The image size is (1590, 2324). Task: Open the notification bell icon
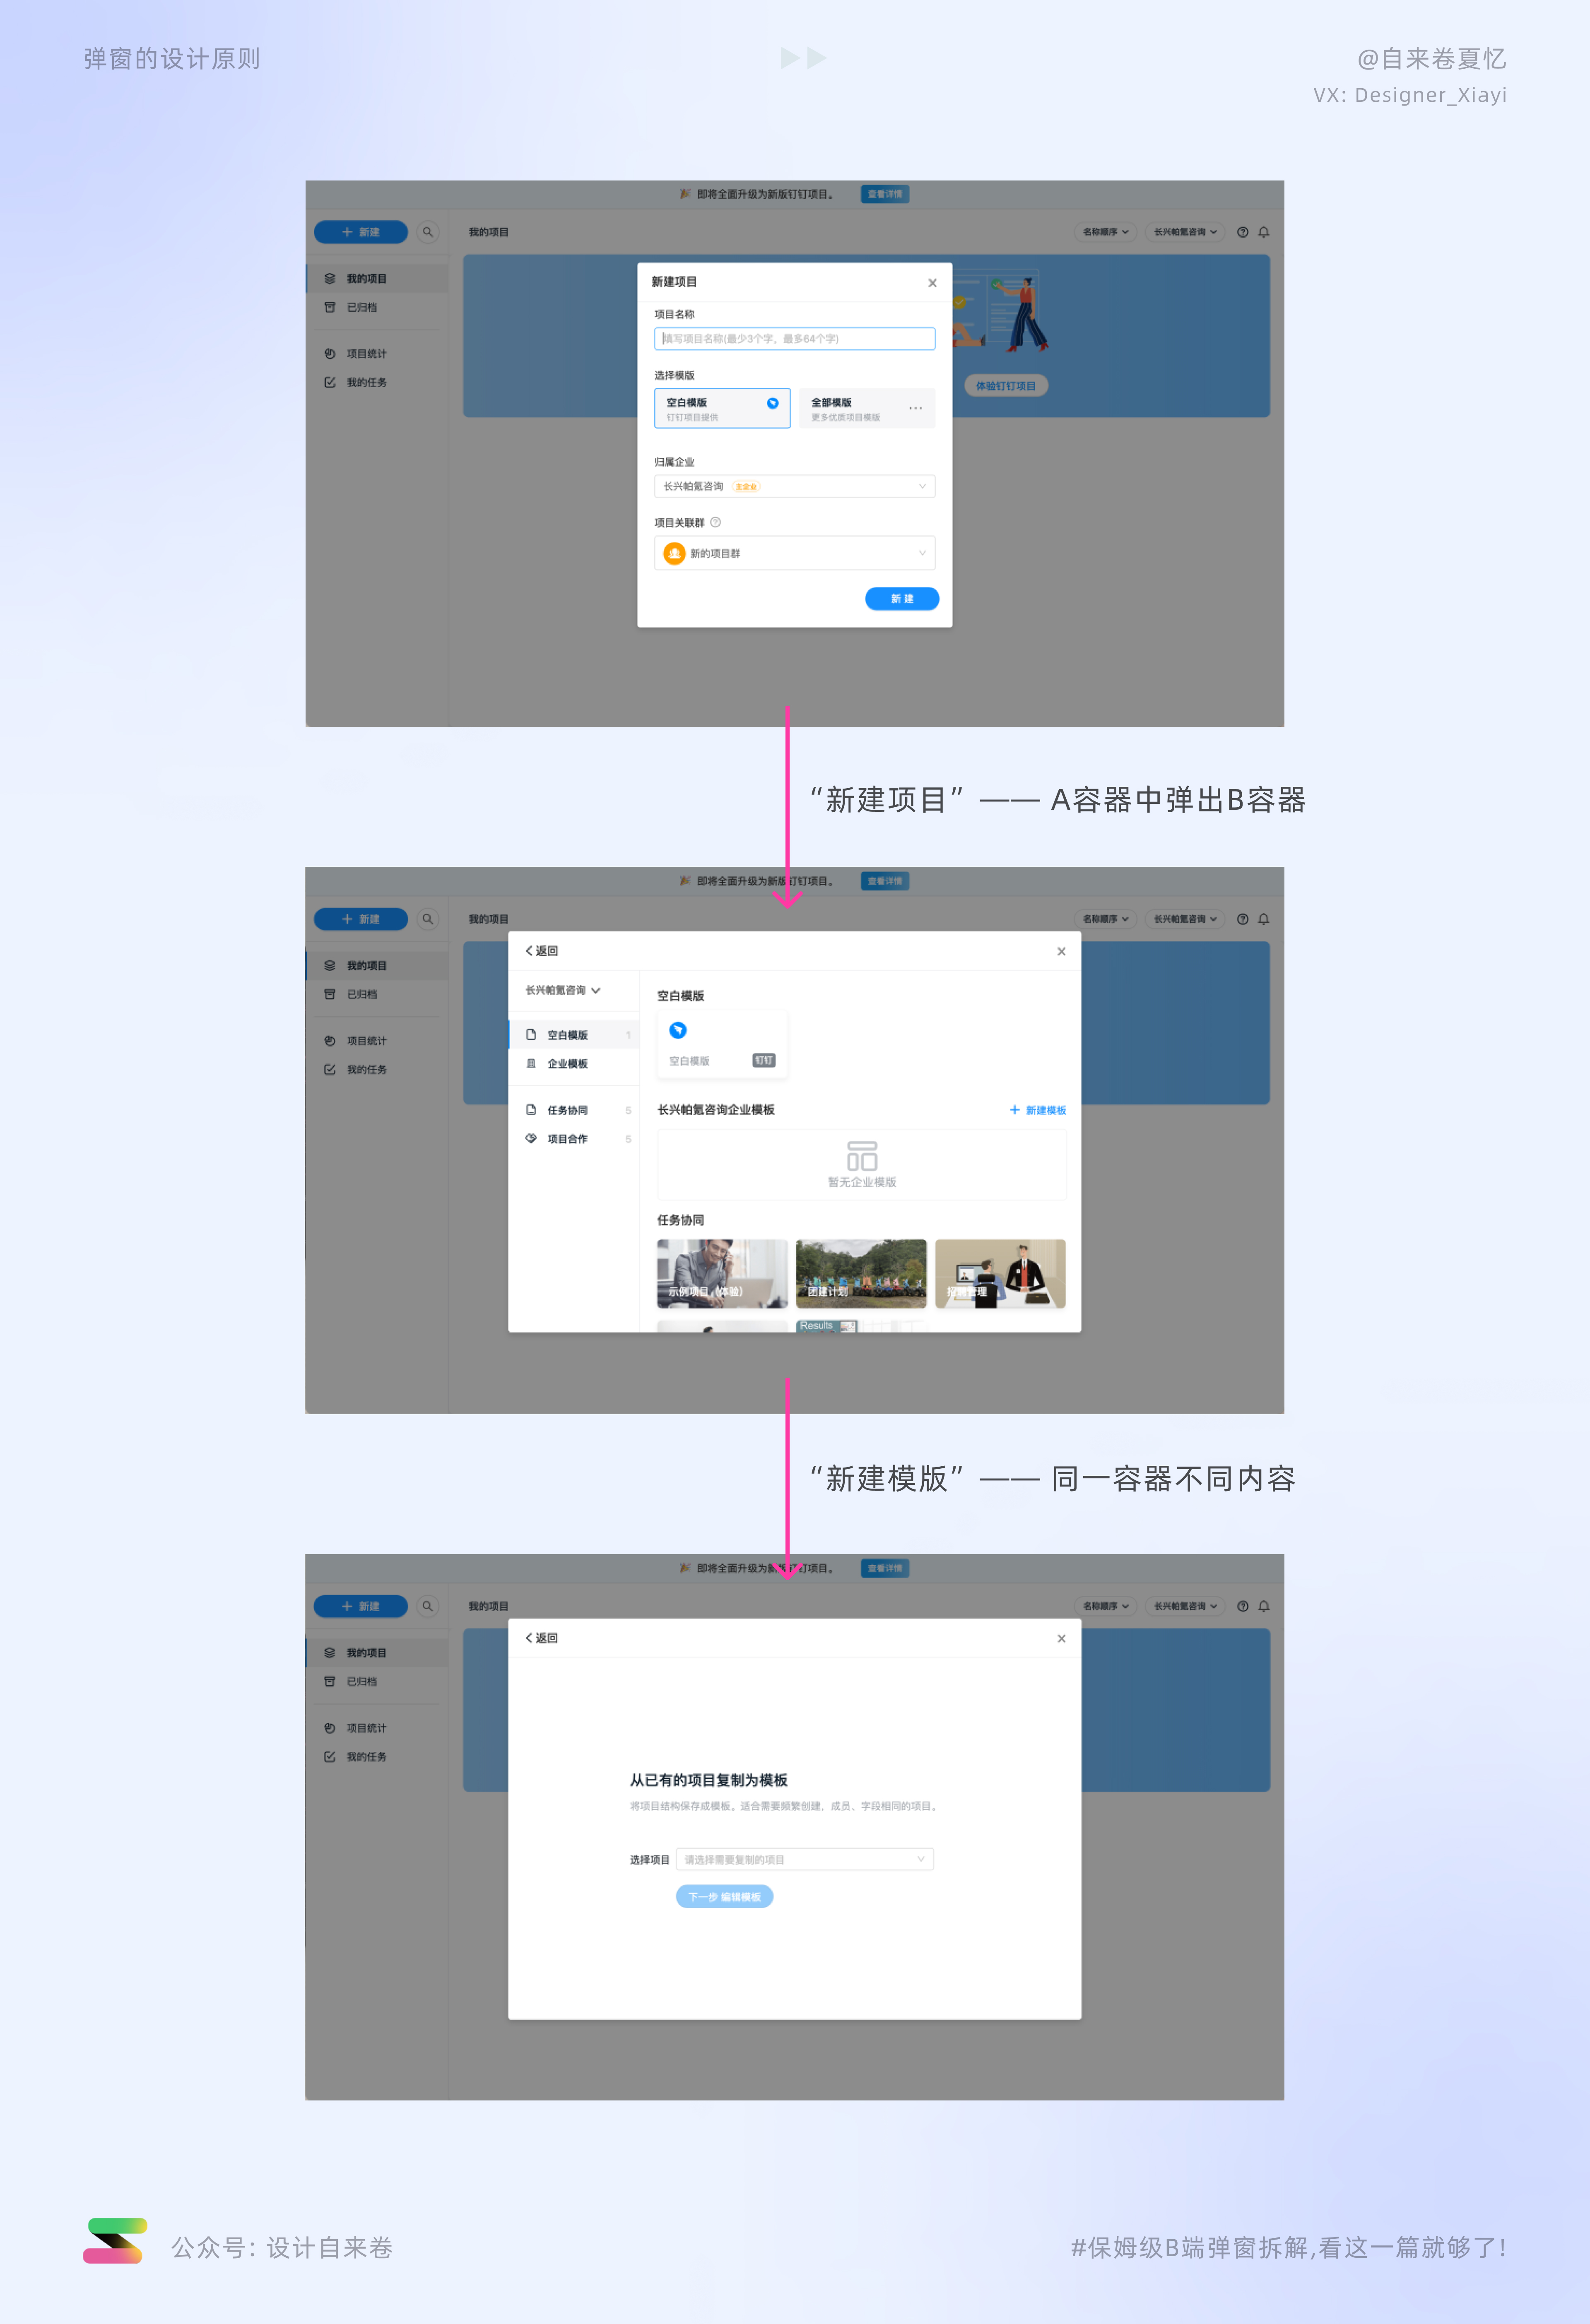coord(1263,232)
